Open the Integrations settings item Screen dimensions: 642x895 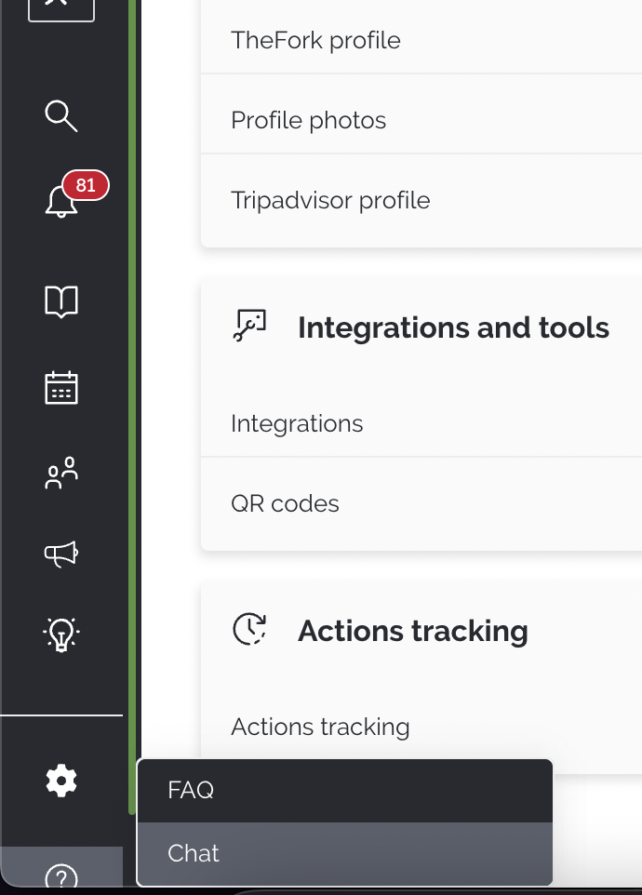[297, 423]
